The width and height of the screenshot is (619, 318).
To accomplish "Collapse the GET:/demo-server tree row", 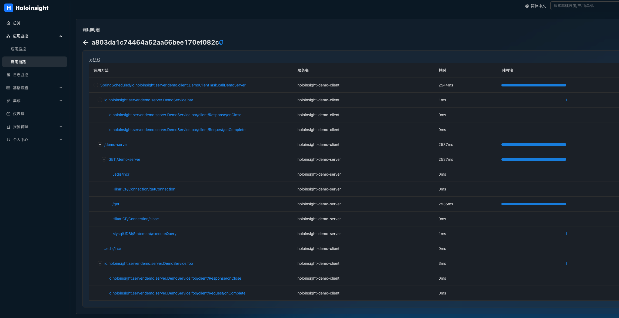I will pos(104,159).
